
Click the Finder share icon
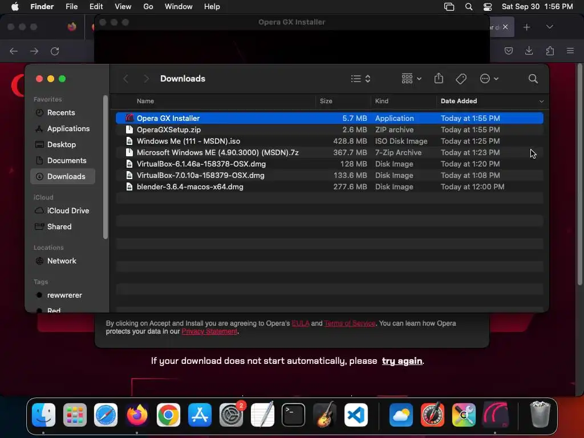point(439,79)
